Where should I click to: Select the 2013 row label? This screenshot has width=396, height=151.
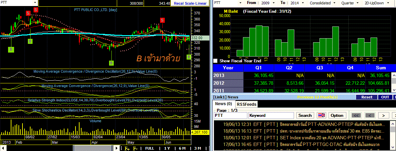click(x=228, y=76)
